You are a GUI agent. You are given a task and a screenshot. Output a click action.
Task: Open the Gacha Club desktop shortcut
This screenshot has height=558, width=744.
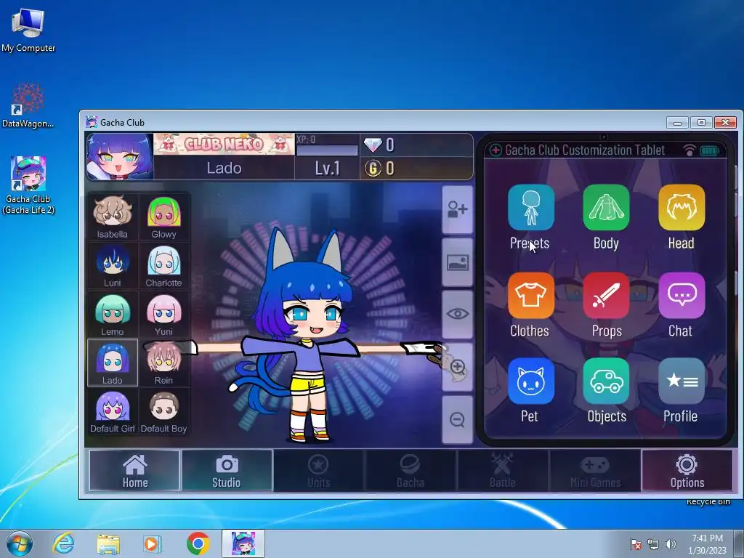coord(28,185)
